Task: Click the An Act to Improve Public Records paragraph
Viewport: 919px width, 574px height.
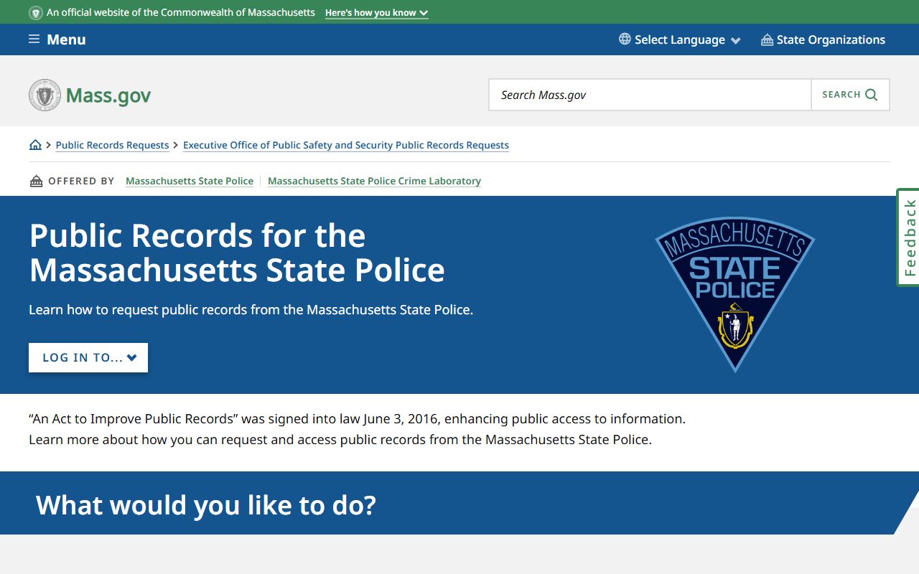Action: click(357, 429)
